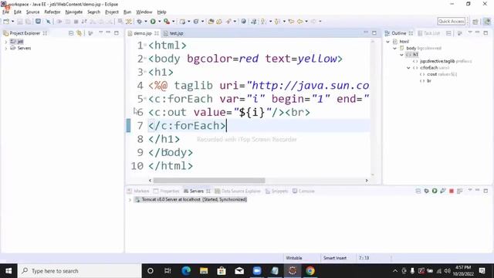Open the Data Source Explorer tab

[x=238, y=191]
